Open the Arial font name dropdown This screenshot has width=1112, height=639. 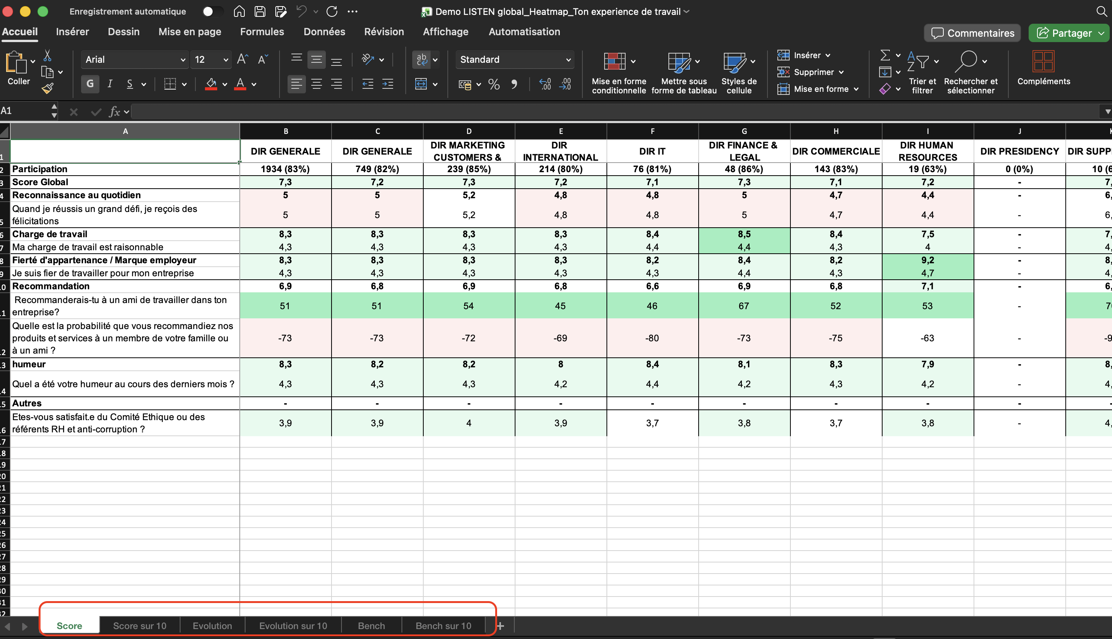(x=135, y=60)
